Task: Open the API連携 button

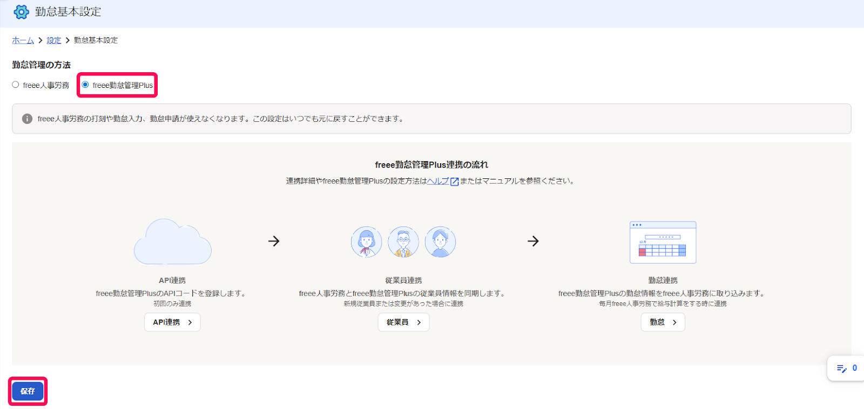Action: coord(172,322)
